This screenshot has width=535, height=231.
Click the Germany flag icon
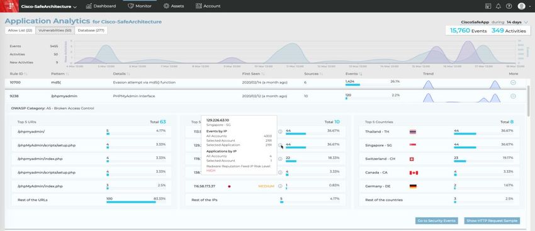coord(413,186)
